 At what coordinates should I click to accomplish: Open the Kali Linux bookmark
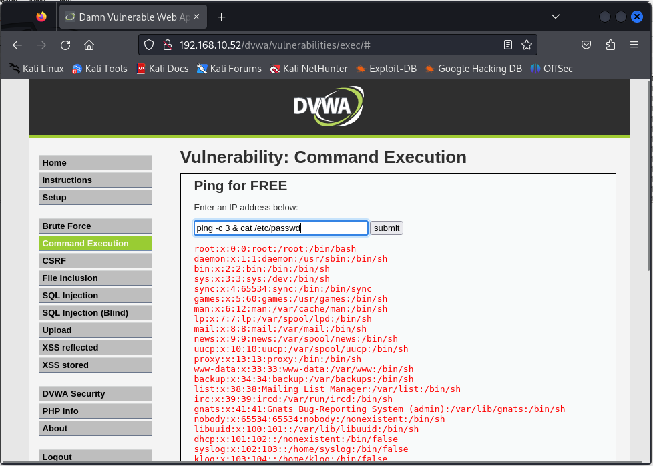[x=37, y=69]
